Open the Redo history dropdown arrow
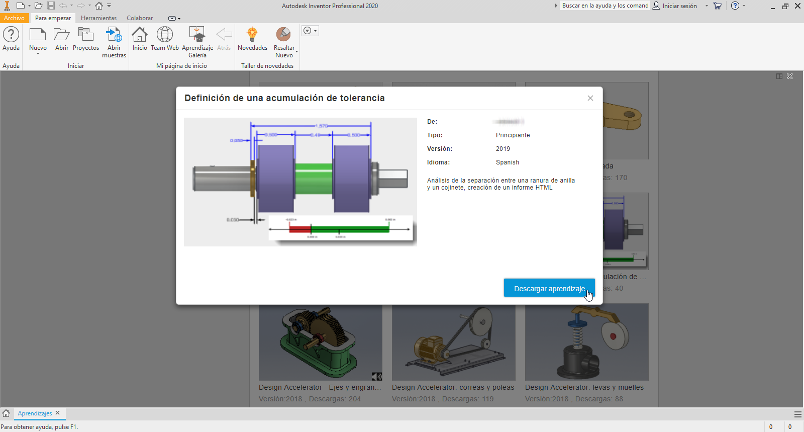804x432 pixels. pyautogui.click(x=89, y=6)
